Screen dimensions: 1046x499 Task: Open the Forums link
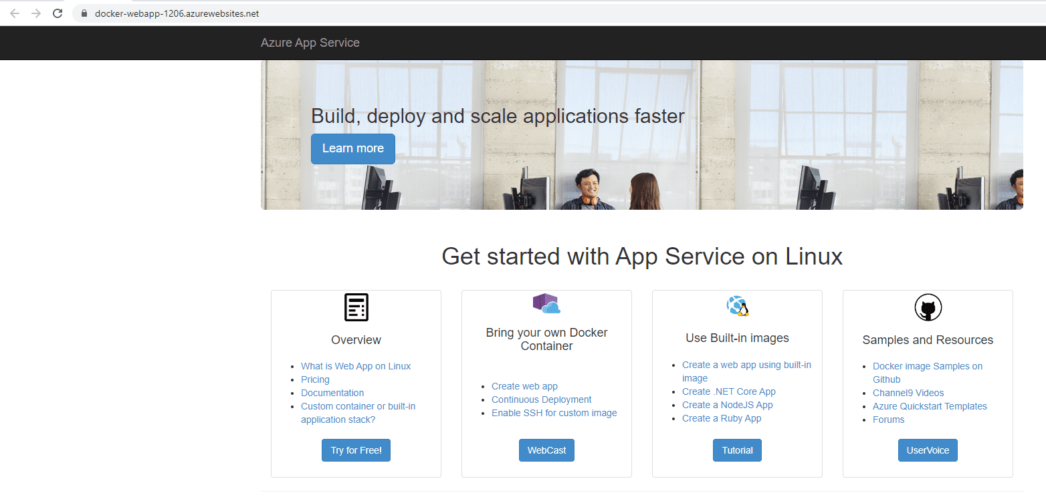pyautogui.click(x=888, y=420)
